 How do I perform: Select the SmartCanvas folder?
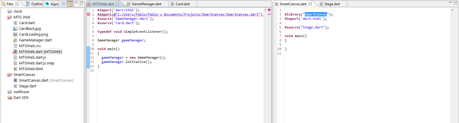tap(24, 74)
